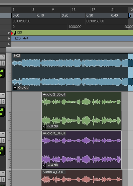133x186 pixels.
Task: Click the -6.4 dB gain value on Audio 3_01-01
Action: 52,165
